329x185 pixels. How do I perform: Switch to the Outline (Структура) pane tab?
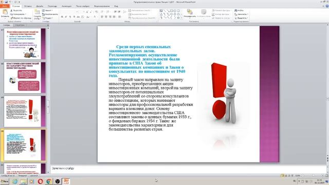pos(20,25)
